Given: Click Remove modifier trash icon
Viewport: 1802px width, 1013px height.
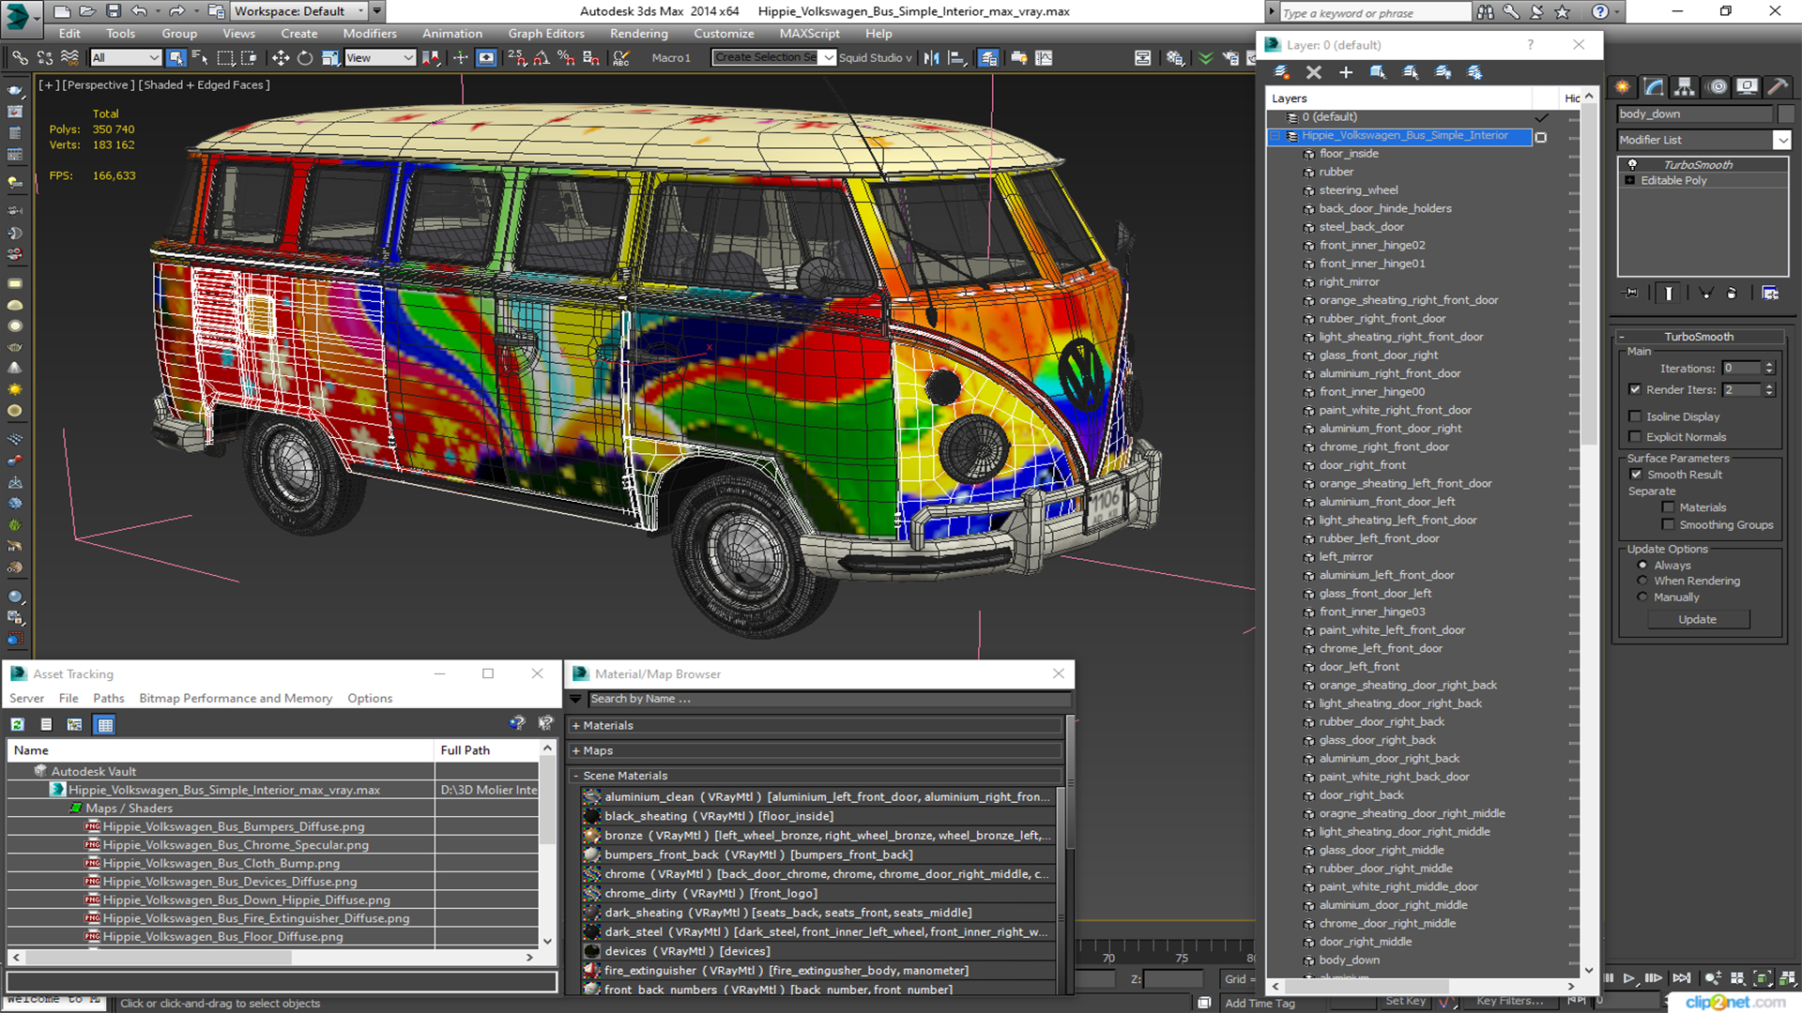Looking at the screenshot, I should pyautogui.click(x=1732, y=294).
